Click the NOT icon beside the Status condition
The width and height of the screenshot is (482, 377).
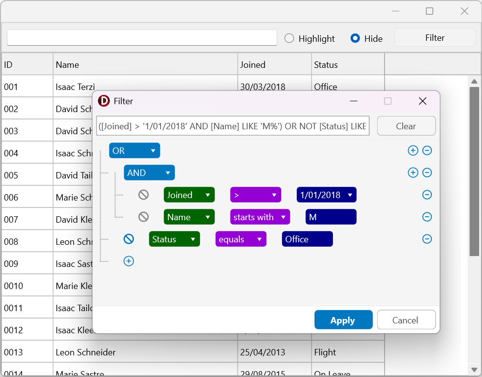coord(129,239)
